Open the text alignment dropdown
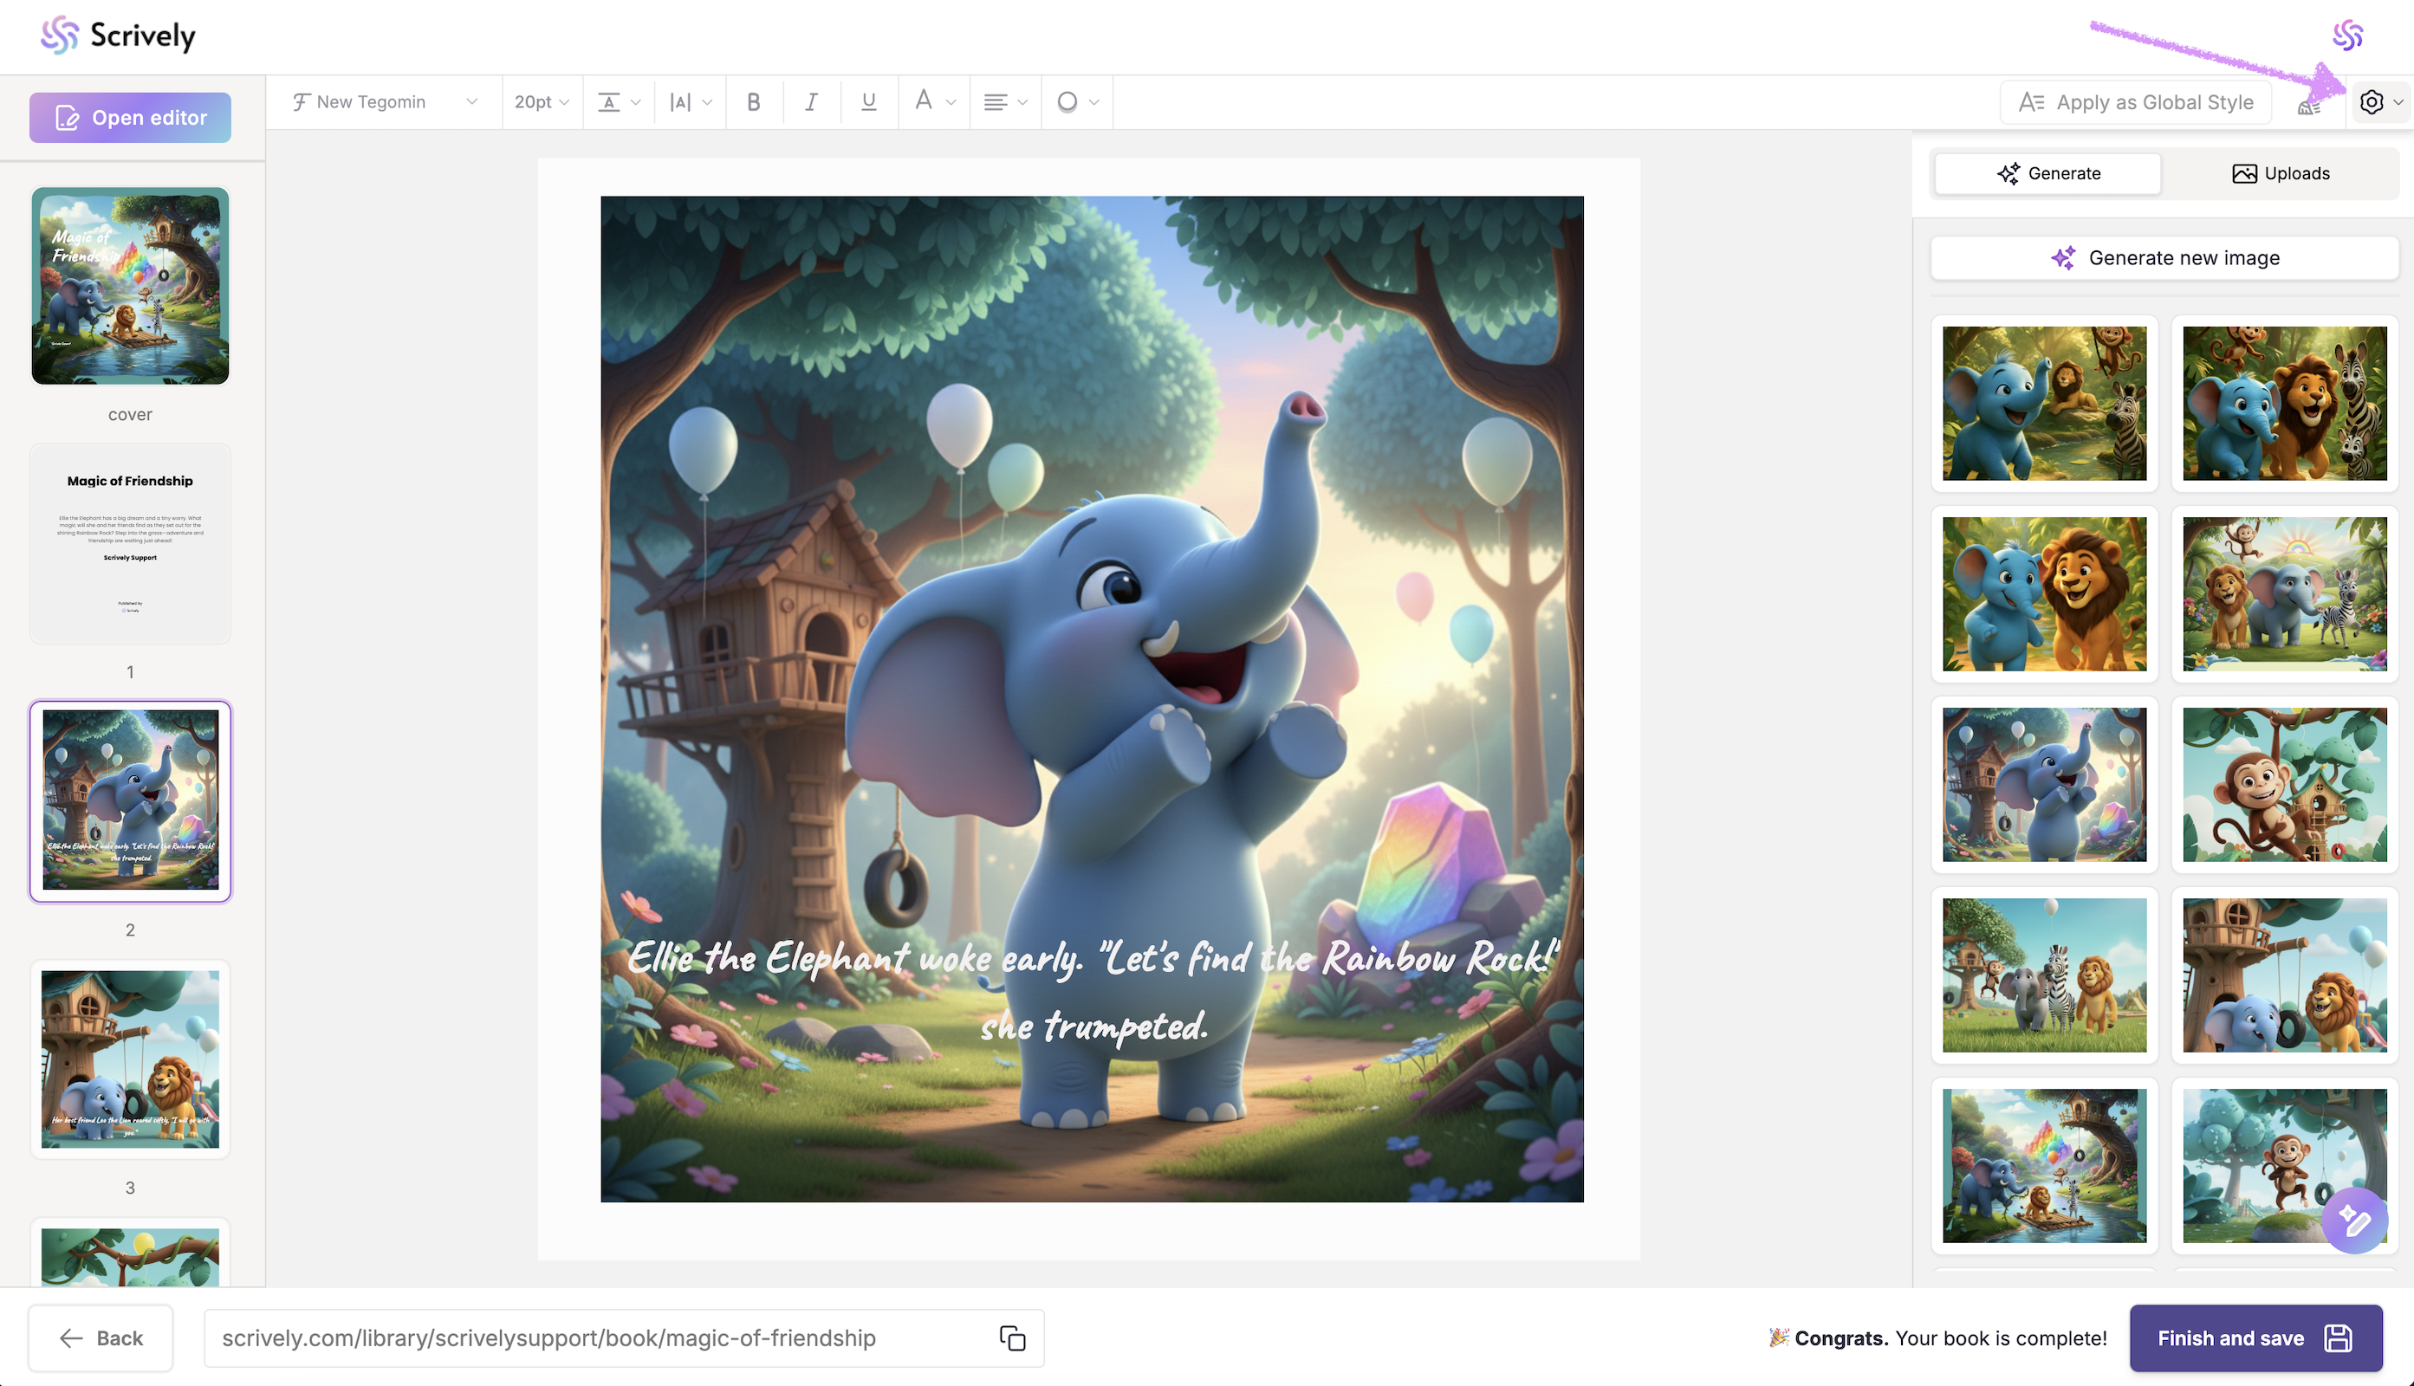Screen dimensions: 2414x1386 [x=1004, y=102]
